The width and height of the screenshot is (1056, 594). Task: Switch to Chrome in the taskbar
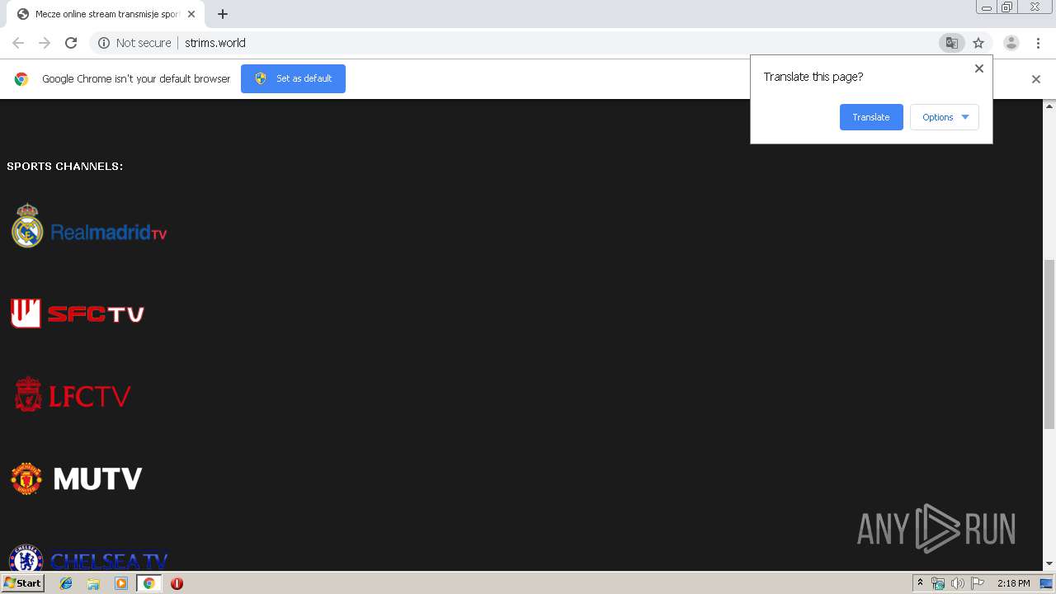(x=149, y=583)
